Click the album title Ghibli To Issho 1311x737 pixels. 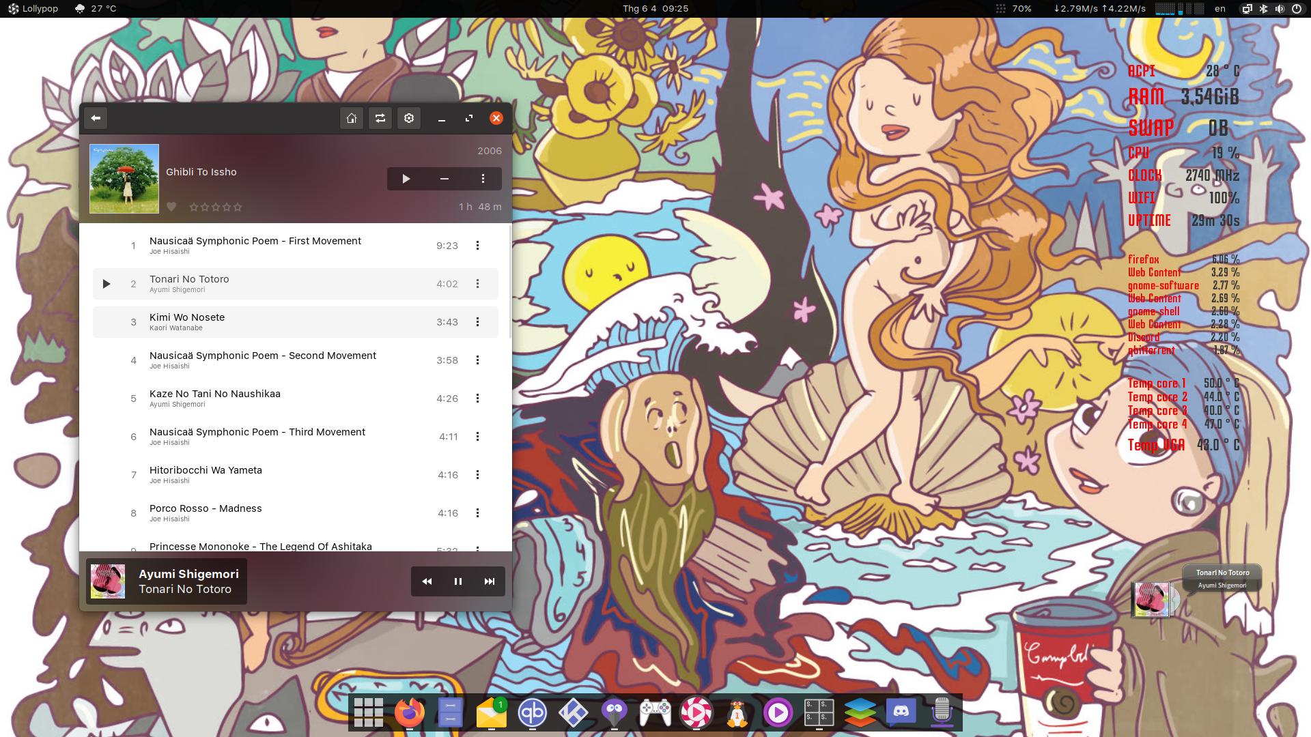(201, 172)
